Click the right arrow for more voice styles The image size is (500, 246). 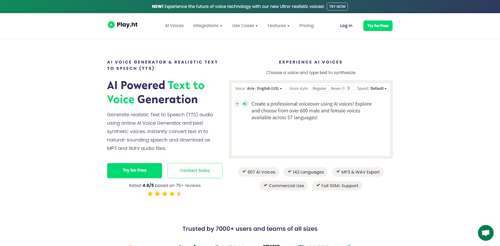349,88
